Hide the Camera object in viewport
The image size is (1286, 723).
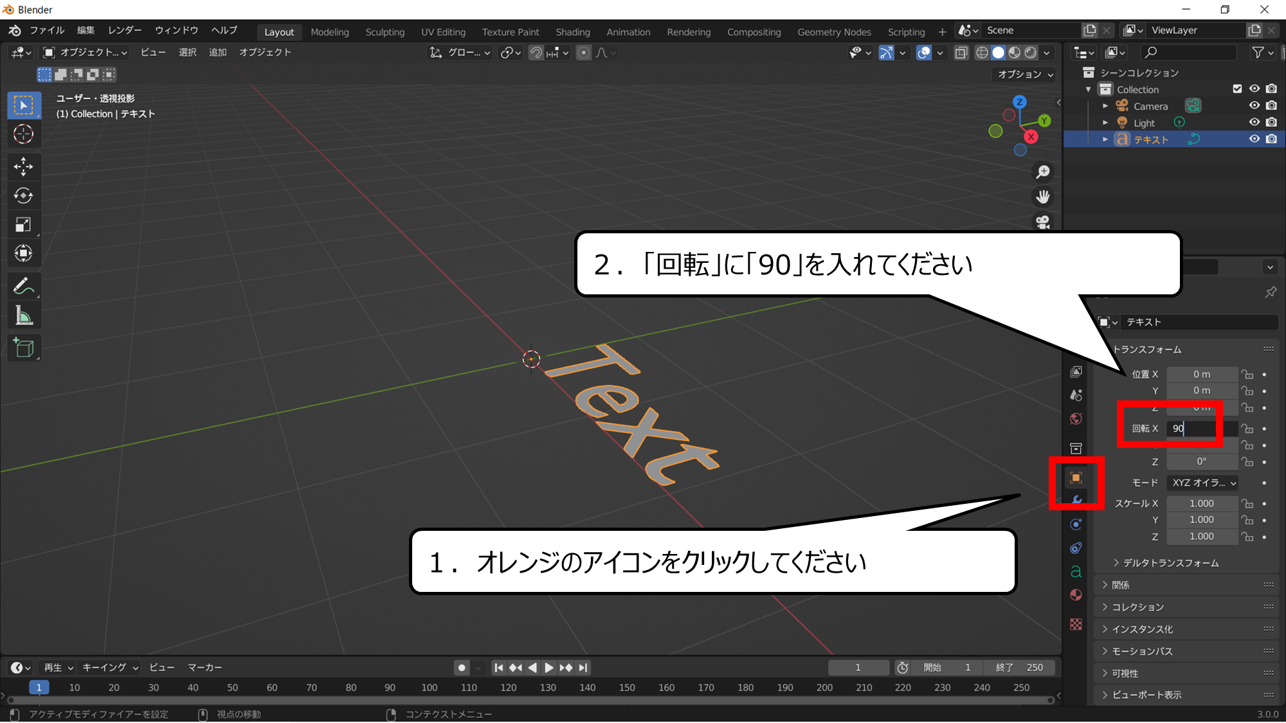click(1254, 105)
